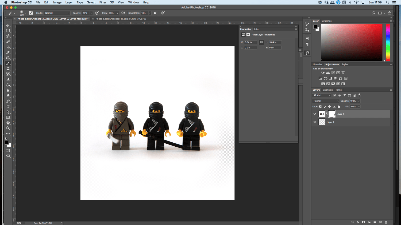Create a new group folder in Layers
The image size is (401, 225).
(375, 222)
